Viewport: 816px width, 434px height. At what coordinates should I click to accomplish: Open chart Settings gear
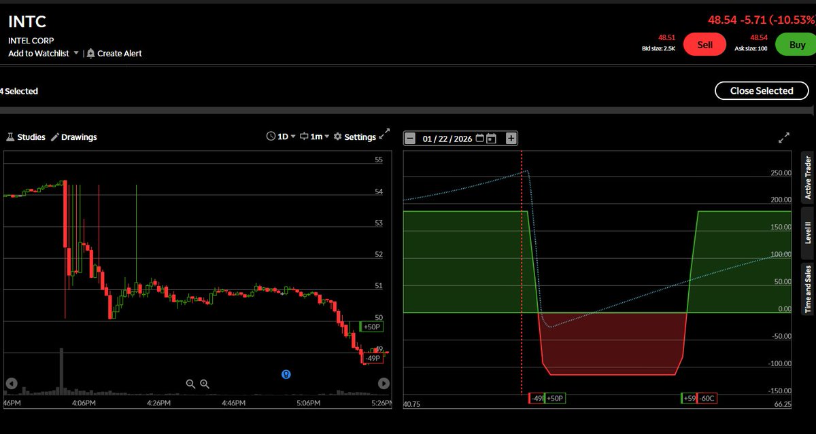point(337,137)
